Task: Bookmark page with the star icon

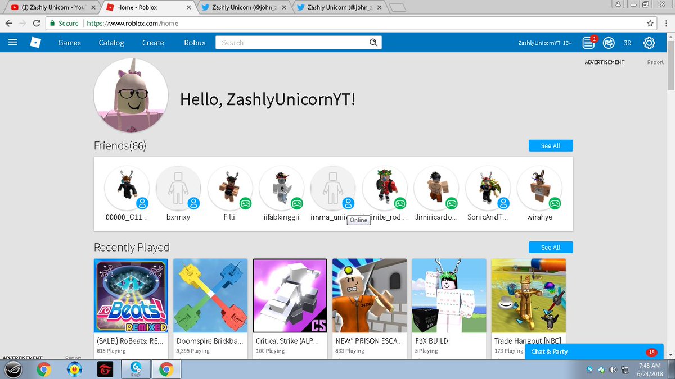Action: [650, 24]
